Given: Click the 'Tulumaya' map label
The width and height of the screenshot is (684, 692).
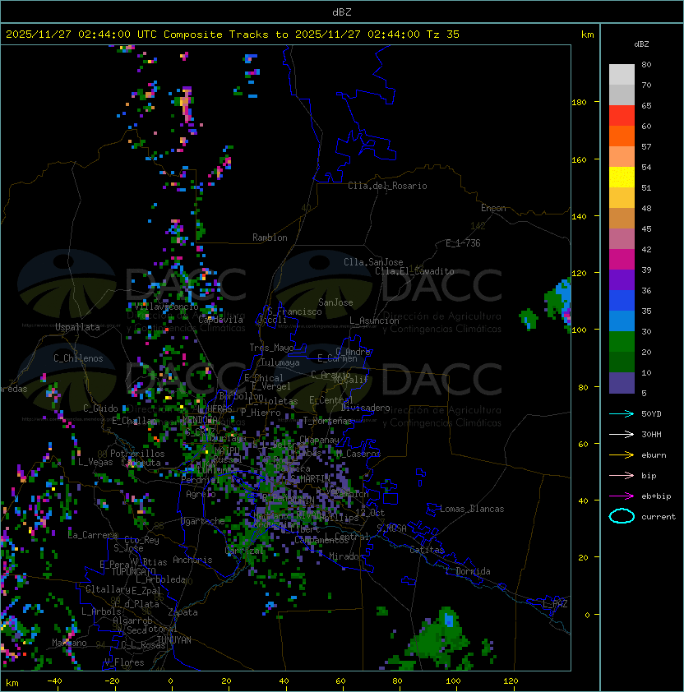Looking at the screenshot, I should [280, 362].
